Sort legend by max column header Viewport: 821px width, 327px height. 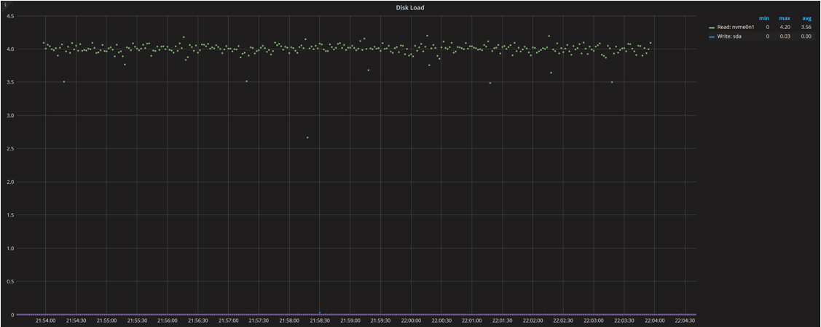click(785, 18)
